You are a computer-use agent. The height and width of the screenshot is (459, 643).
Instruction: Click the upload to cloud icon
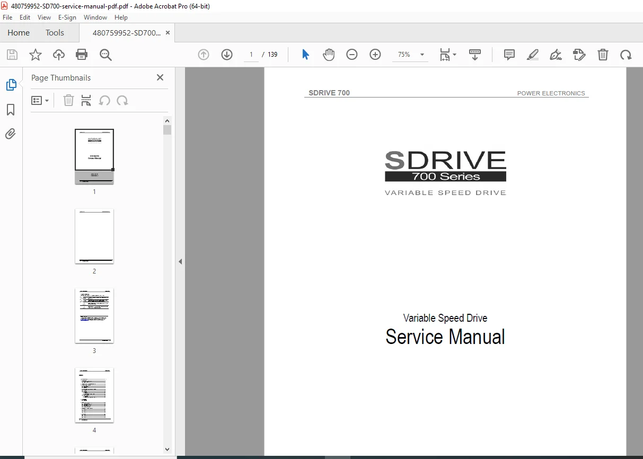58,55
